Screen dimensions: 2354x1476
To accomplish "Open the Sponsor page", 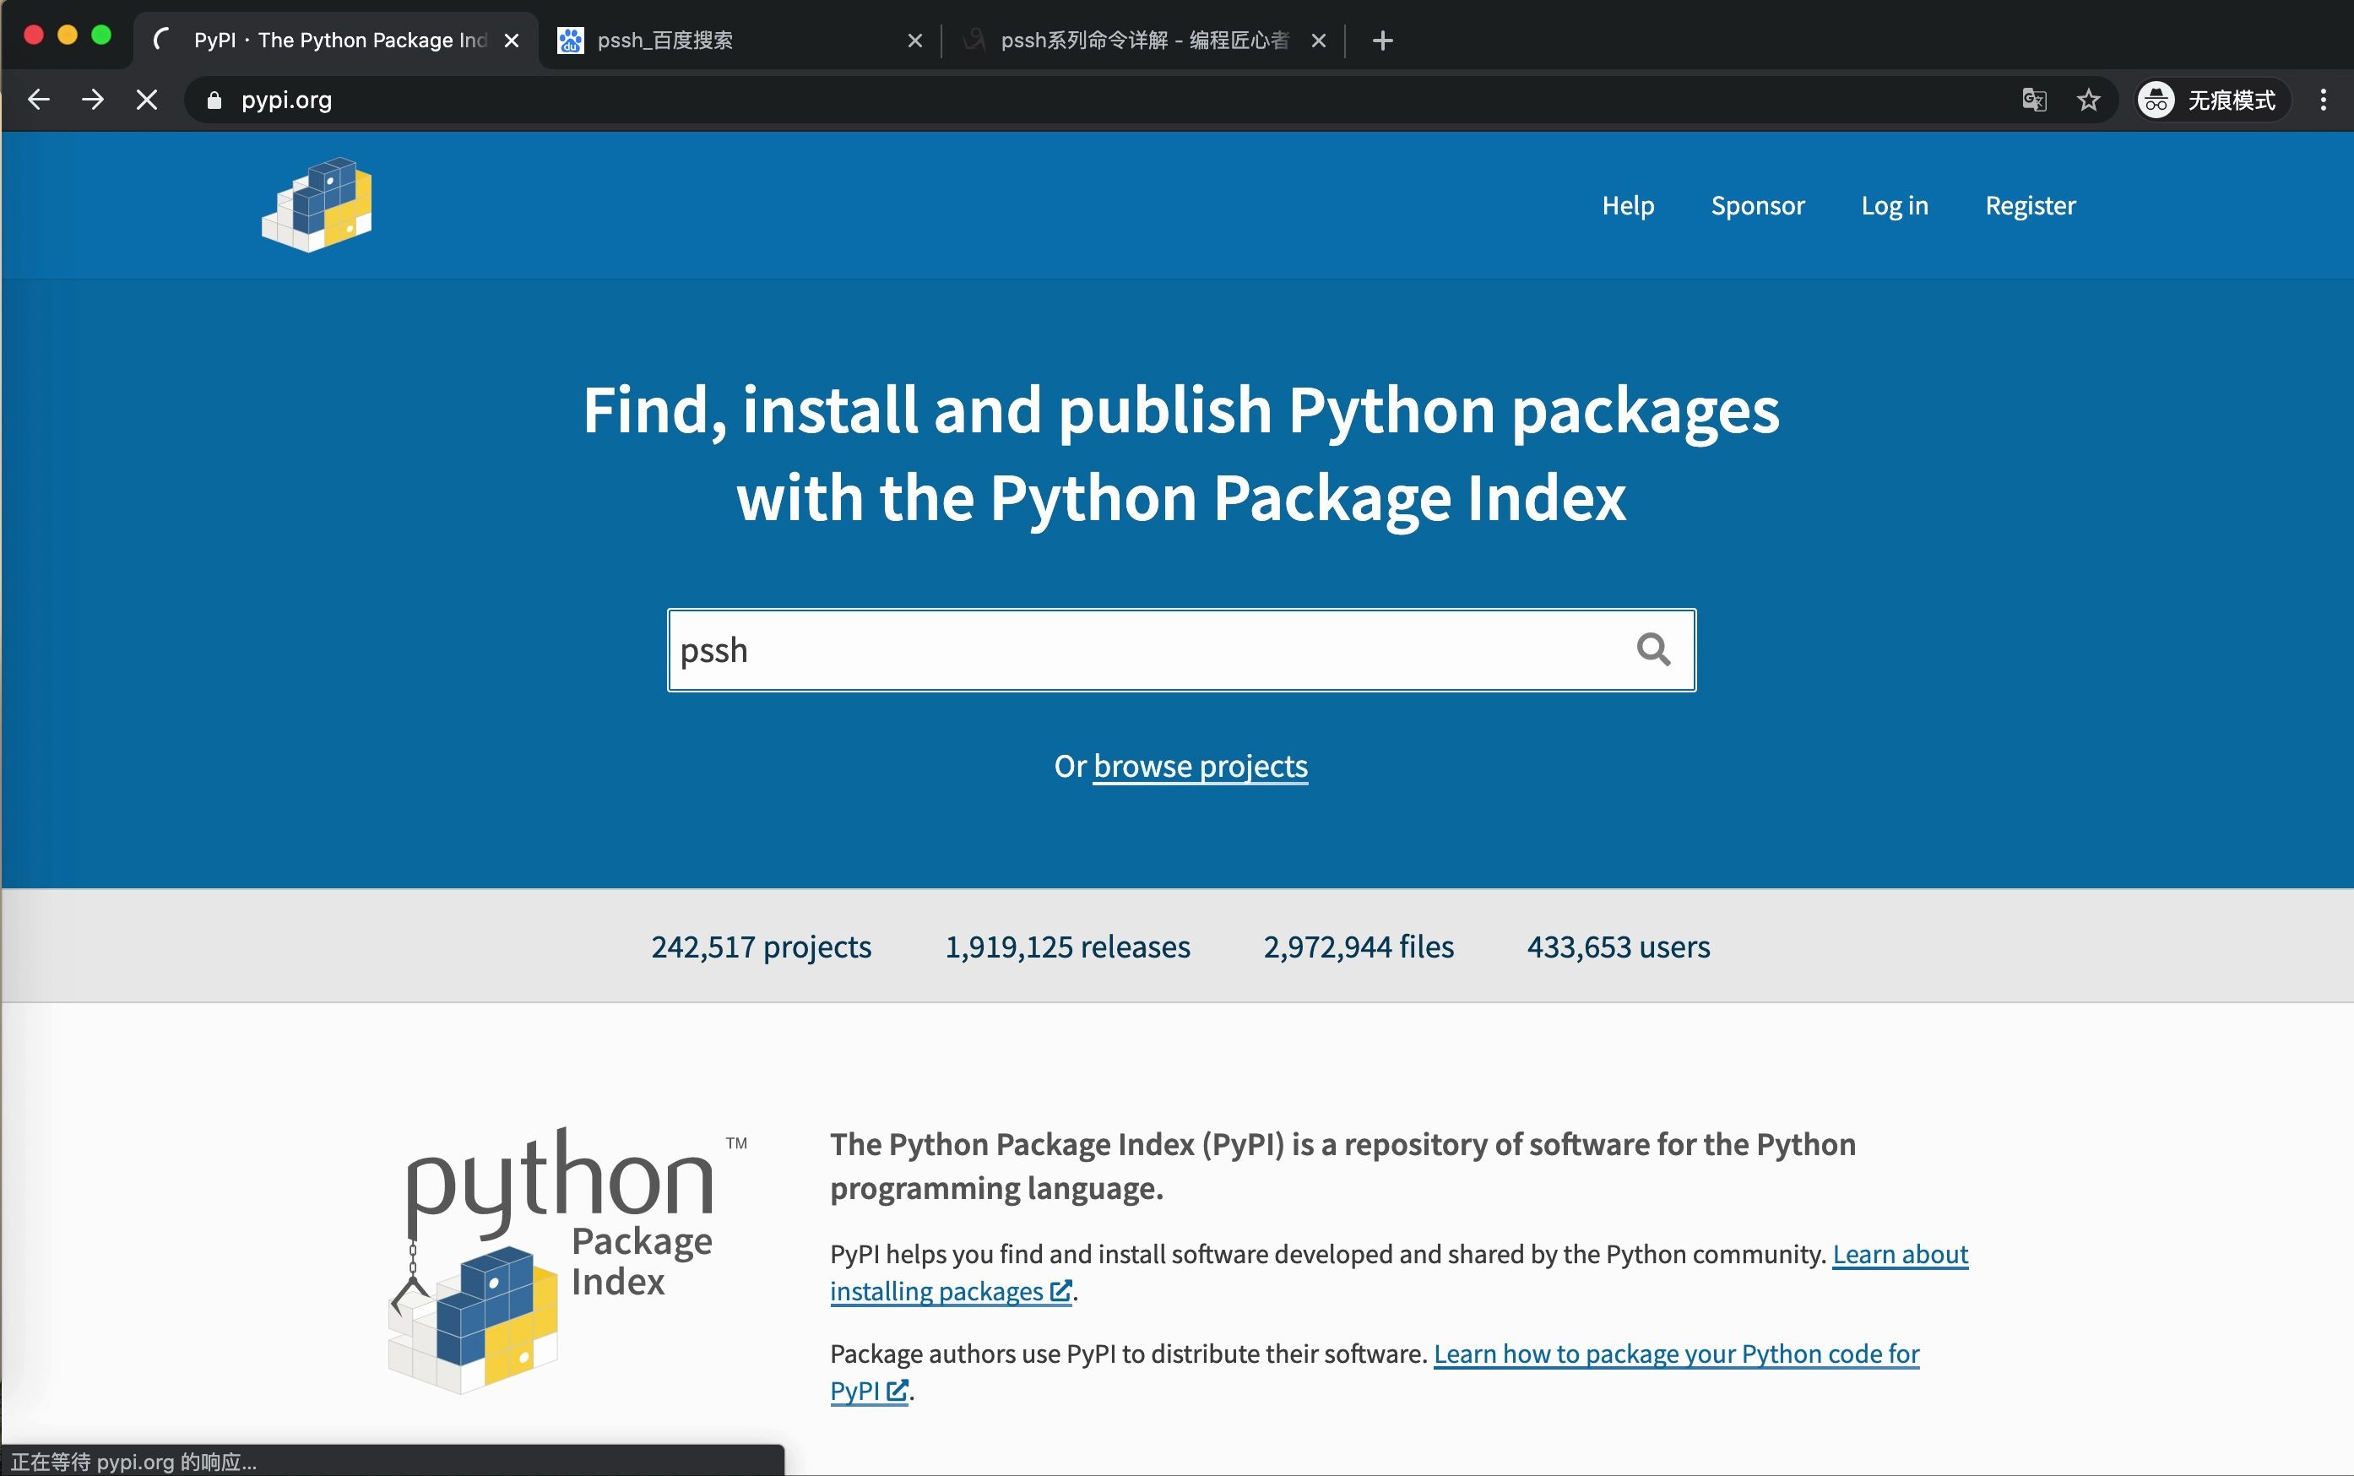I will tap(1758, 205).
